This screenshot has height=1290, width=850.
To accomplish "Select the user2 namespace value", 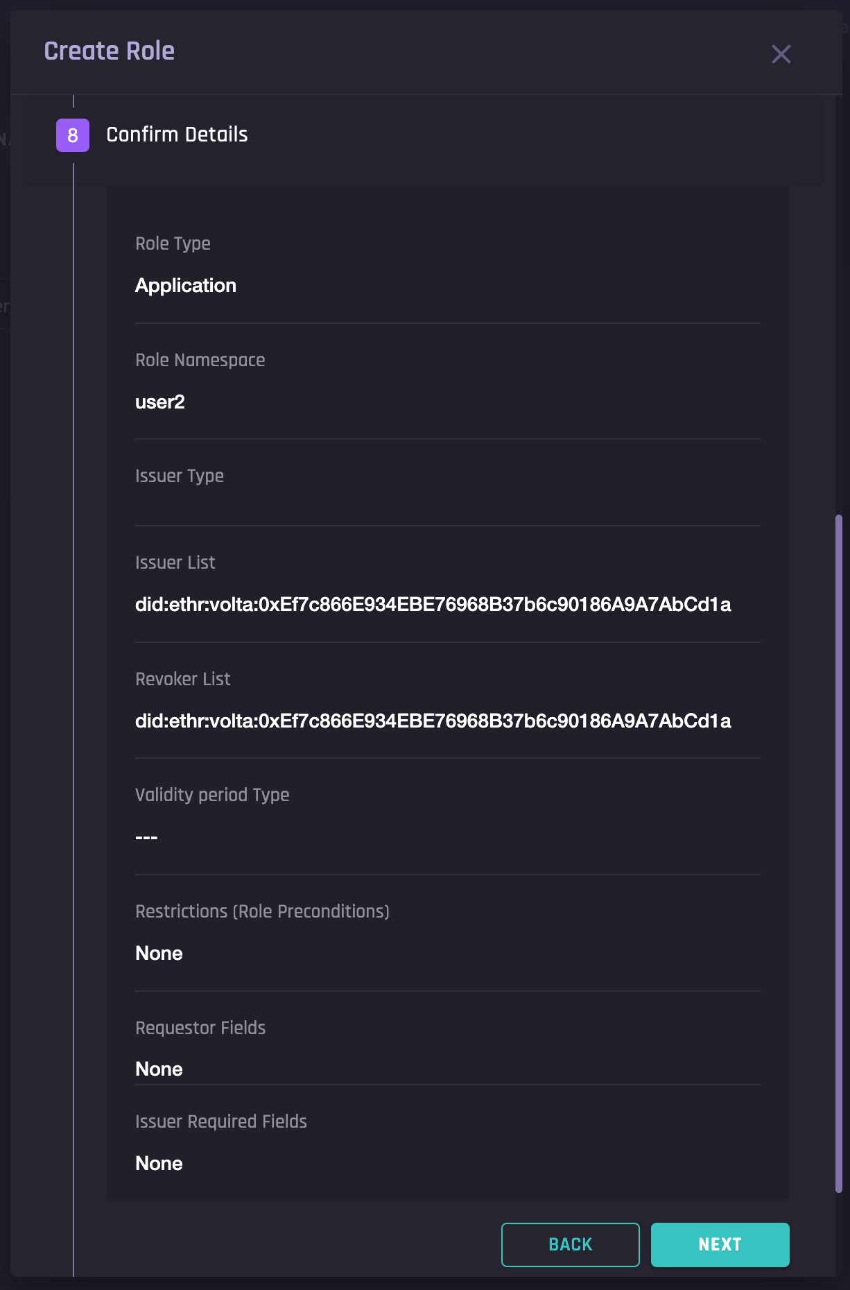I will (160, 402).
